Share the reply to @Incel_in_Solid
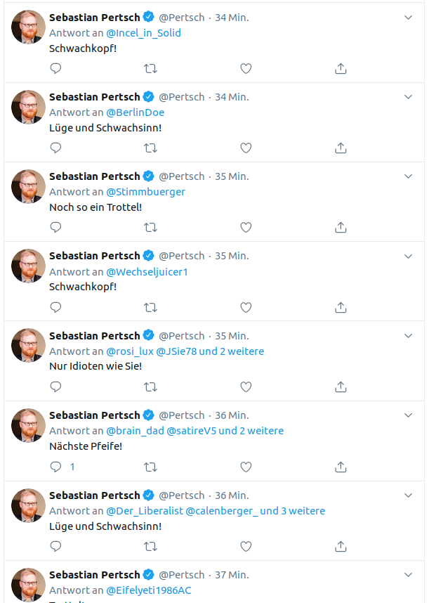Screen dimensions: 429x603 pos(341,68)
